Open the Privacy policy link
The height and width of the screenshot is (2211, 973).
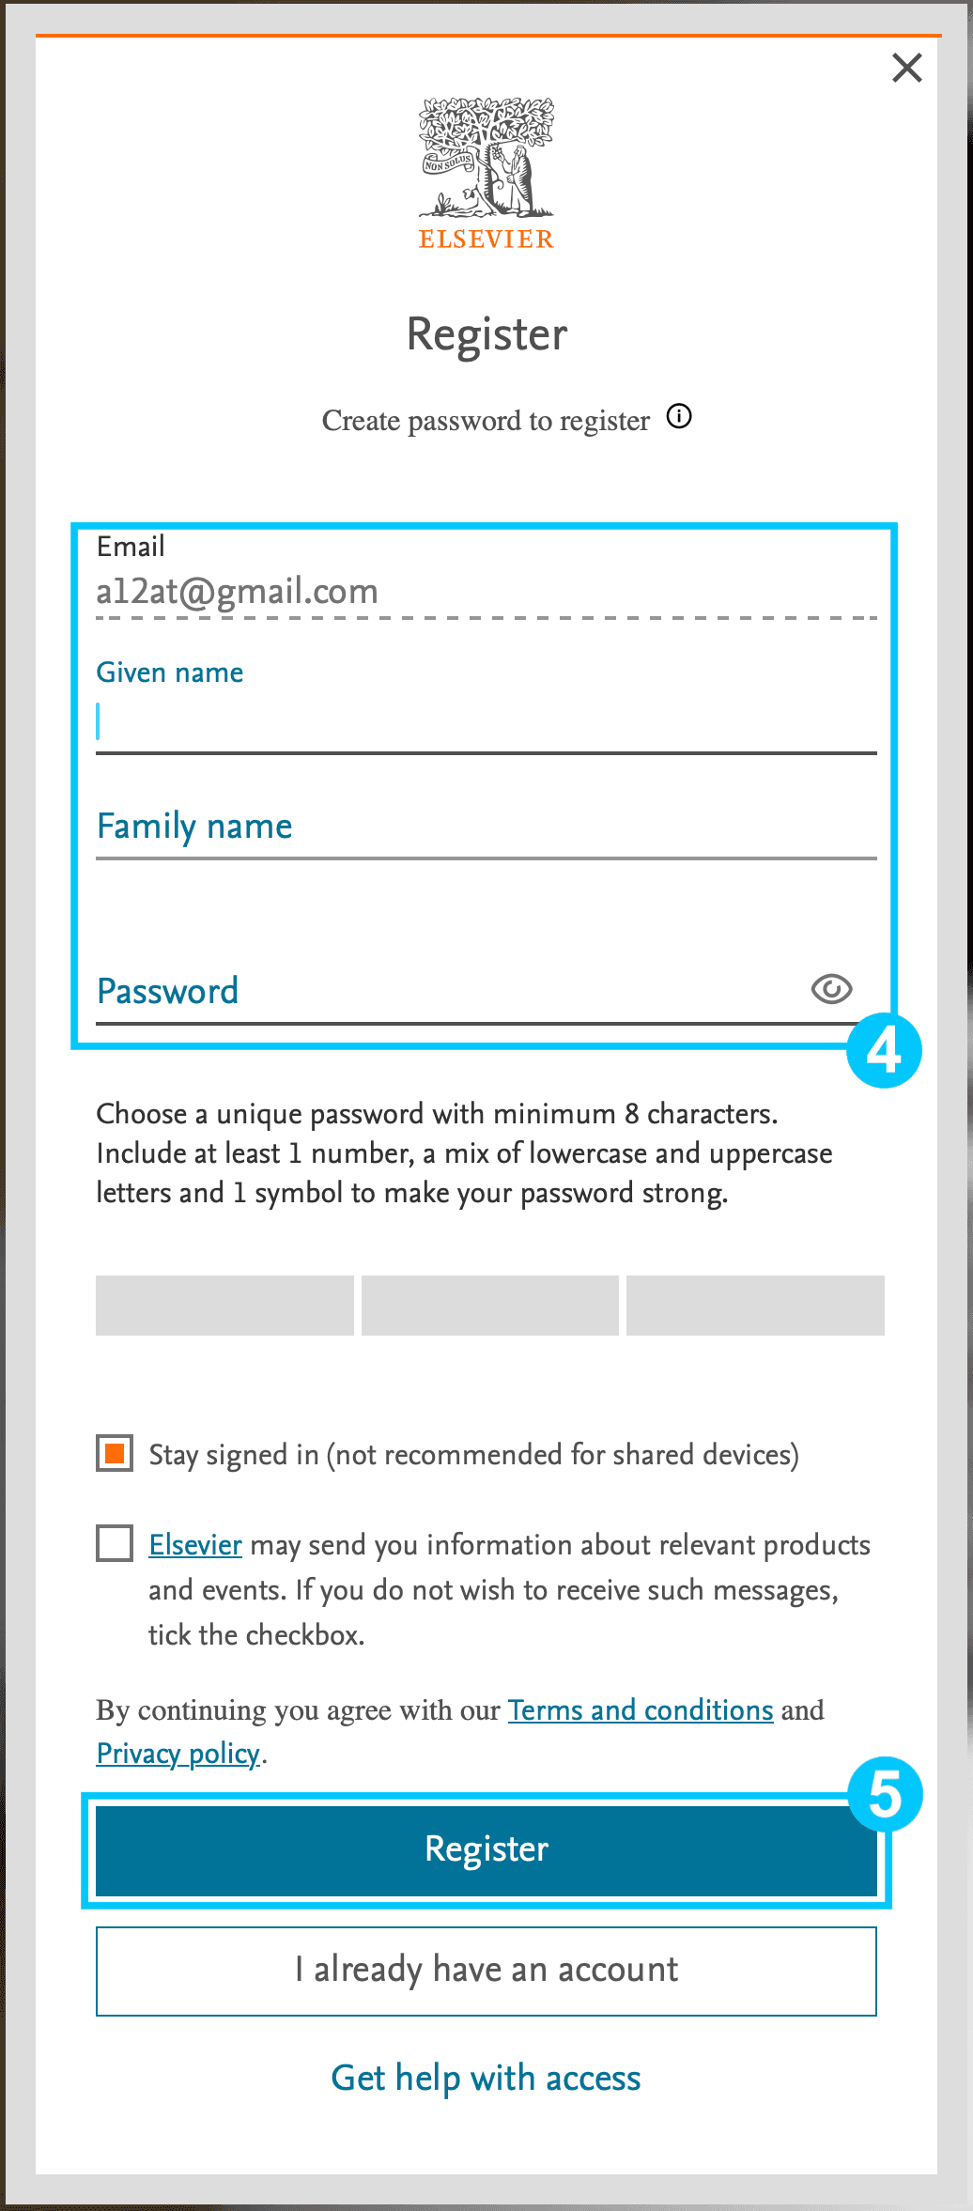pyautogui.click(x=178, y=1754)
